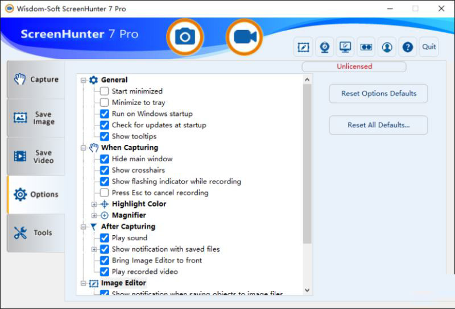Viewport: 455px width, 309px height.
Task: Click the ScreenHunter app logo in title bar
Action: [9, 9]
